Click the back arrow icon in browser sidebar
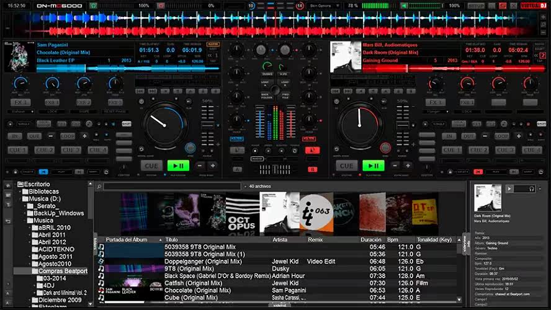The height and width of the screenshot is (310, 551). (x=7, y=221)
